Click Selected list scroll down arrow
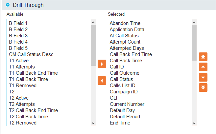The width and height of the screenshot is (216, 134). click(x=194, y=123)
